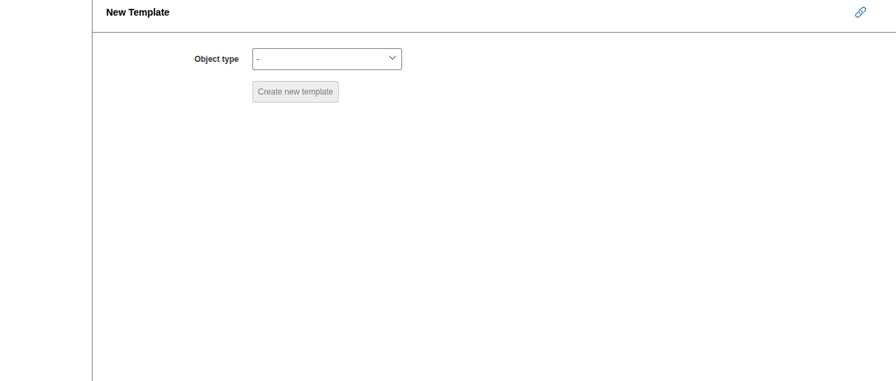
Task: Open the Object type dropdown
Action: pyautogui.click(x=327, y=59)
